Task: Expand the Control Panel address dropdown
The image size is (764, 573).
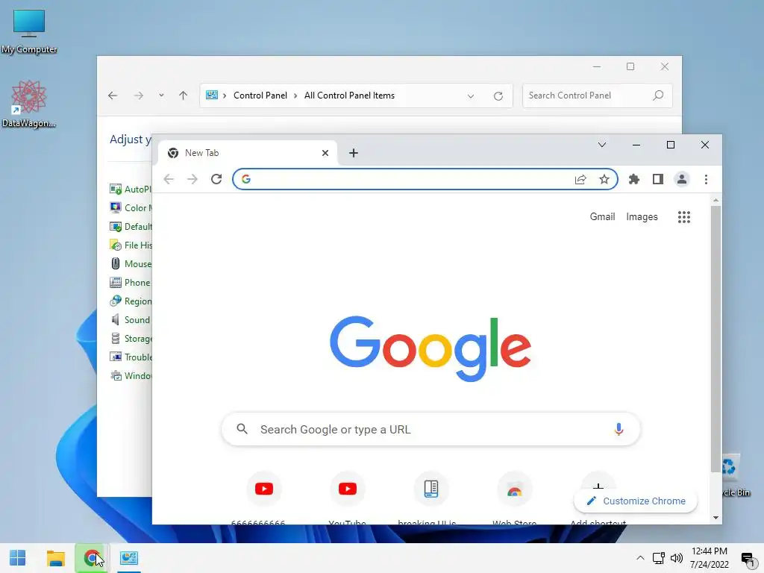Action: click(471, 96)
